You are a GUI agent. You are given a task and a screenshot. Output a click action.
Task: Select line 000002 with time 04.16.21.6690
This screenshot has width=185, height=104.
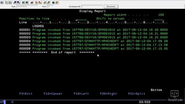[x=93, y=34]
